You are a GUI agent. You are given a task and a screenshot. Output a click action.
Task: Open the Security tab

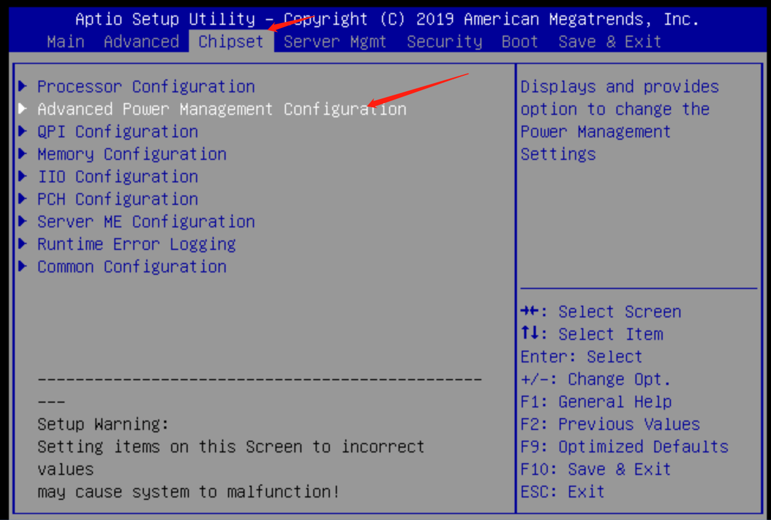[444, 42]
